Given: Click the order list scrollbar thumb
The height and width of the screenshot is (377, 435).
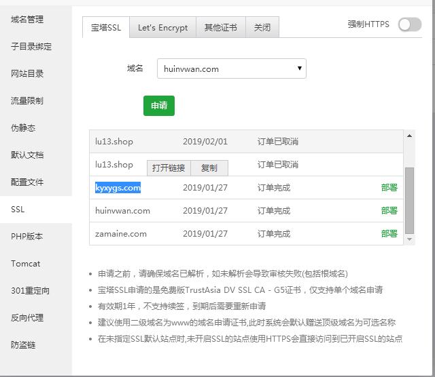Looking at the screenshot, I should [x=409, y=201].
